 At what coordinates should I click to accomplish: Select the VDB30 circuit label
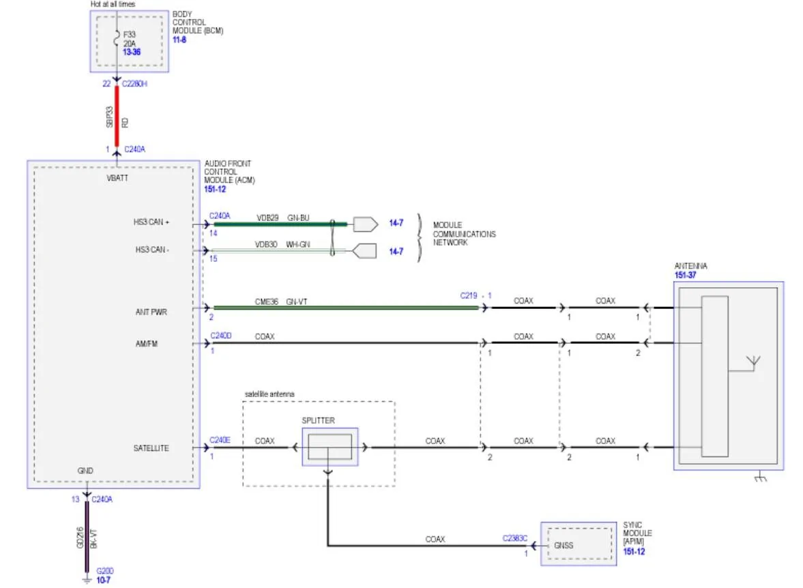pos(266,244)
